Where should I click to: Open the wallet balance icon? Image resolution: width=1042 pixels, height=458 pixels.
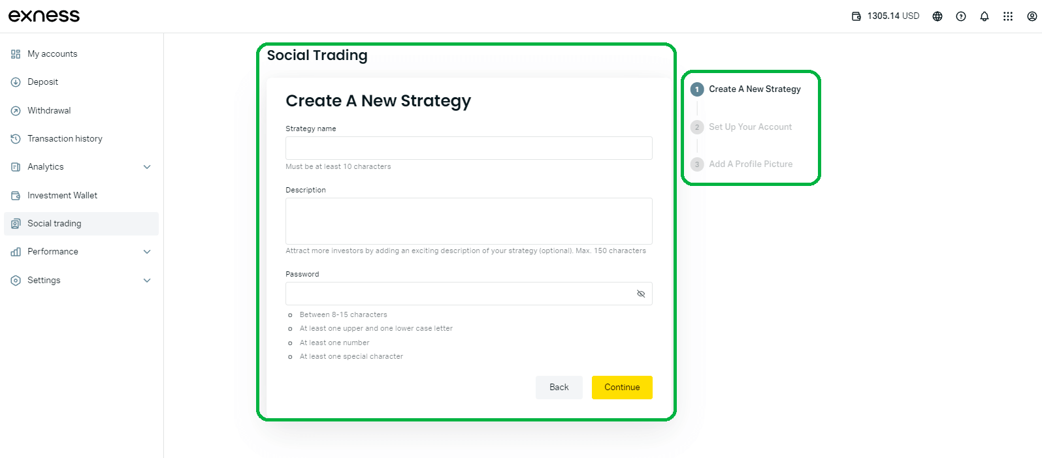[856, 16]
